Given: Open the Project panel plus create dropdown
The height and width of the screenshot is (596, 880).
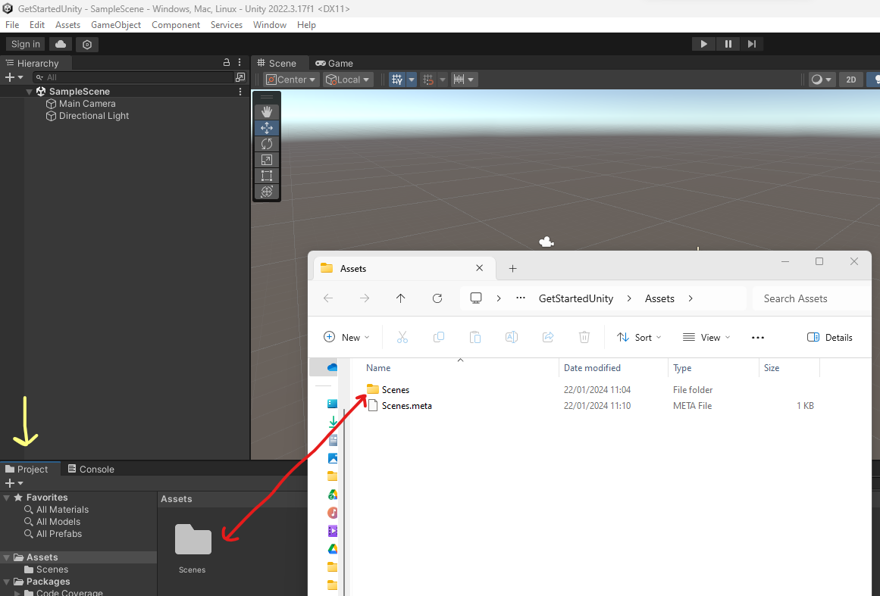Looking at the screenshot, I should tap(14, 483).
